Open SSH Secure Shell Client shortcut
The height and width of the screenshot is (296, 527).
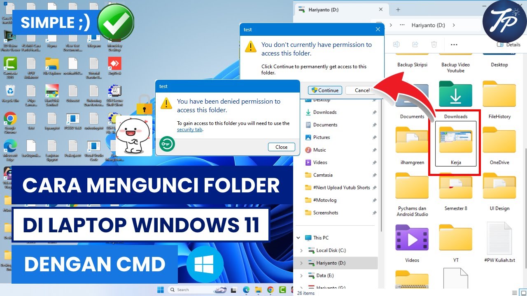point(114,96)
